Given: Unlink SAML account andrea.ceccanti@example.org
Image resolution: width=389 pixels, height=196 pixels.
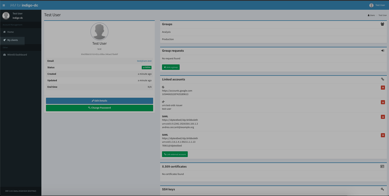Looking at the screenshot, I should click(383, 117).
